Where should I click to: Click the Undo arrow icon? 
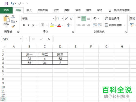coord(12,4)
